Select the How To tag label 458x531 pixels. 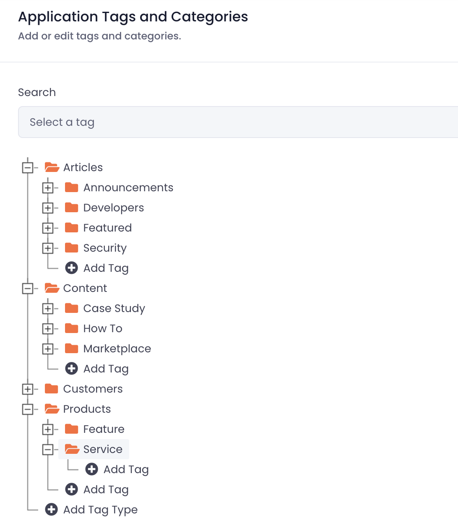point(103,328)
